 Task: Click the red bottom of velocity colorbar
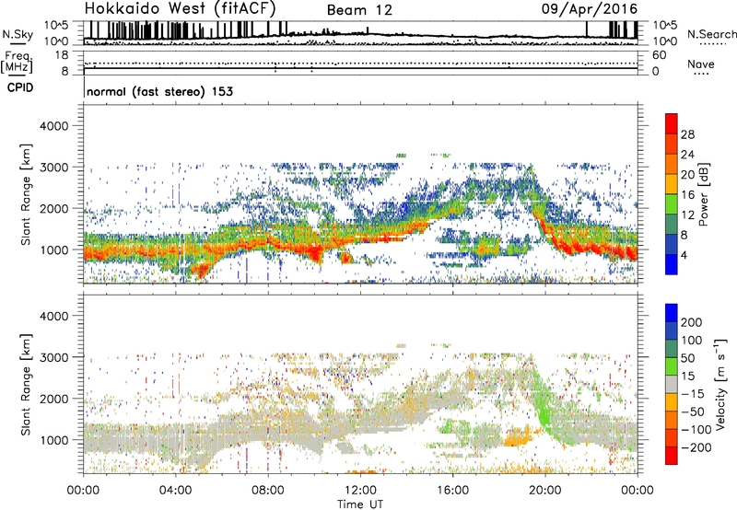pyautogui.click(x=672, y=456)
